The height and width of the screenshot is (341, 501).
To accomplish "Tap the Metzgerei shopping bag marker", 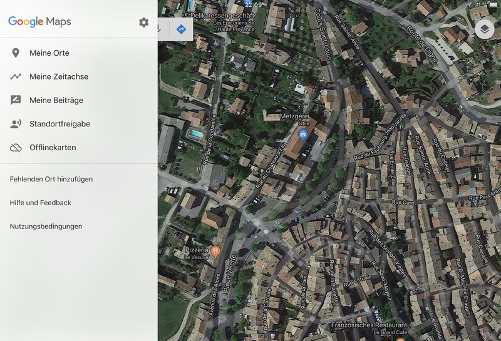I will tap(303, 133).
